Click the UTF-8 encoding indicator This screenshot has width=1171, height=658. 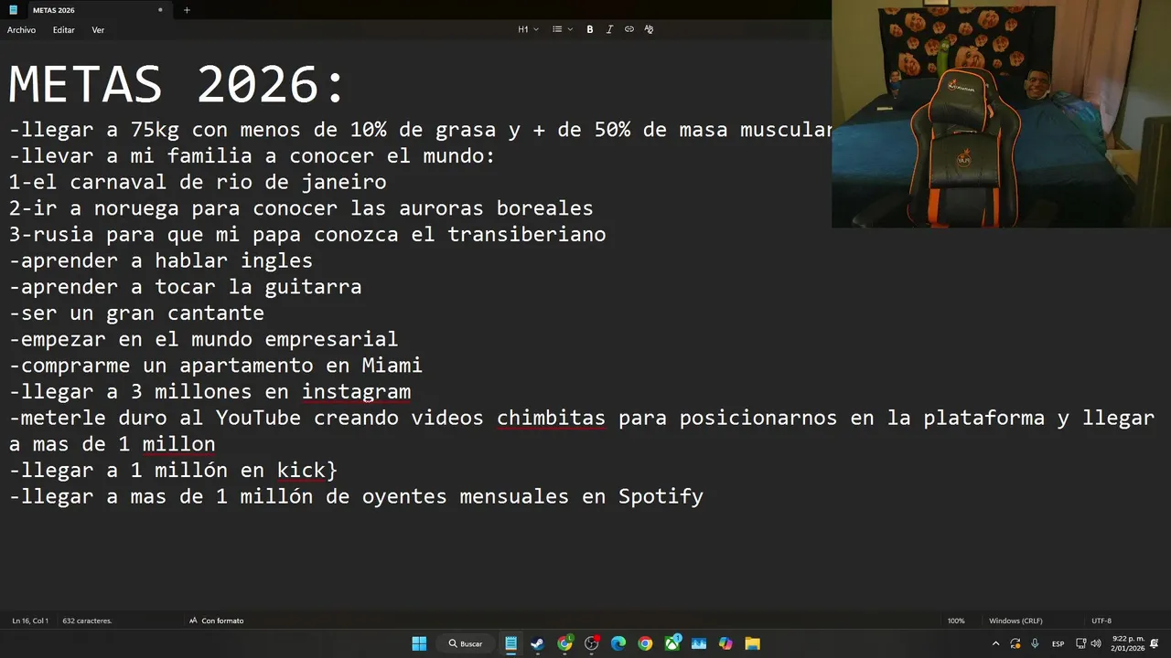(1101, 621)
